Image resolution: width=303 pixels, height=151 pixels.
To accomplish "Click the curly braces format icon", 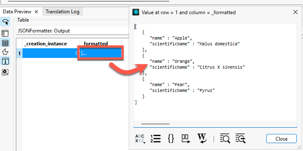I will click(171, 139).
